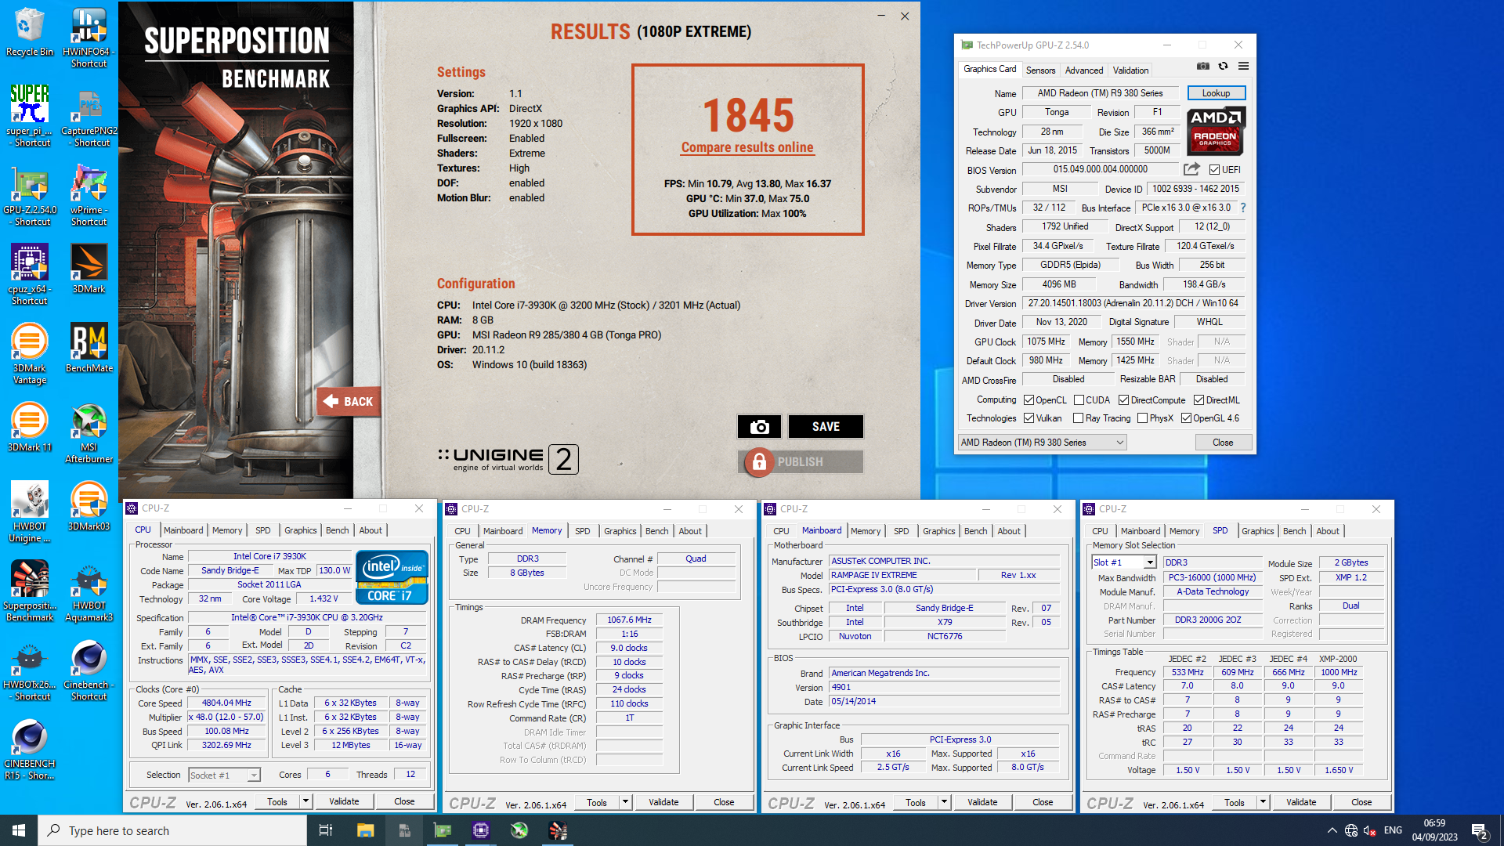
Task: Open Windows Start menu
Action: click(19, 830)
